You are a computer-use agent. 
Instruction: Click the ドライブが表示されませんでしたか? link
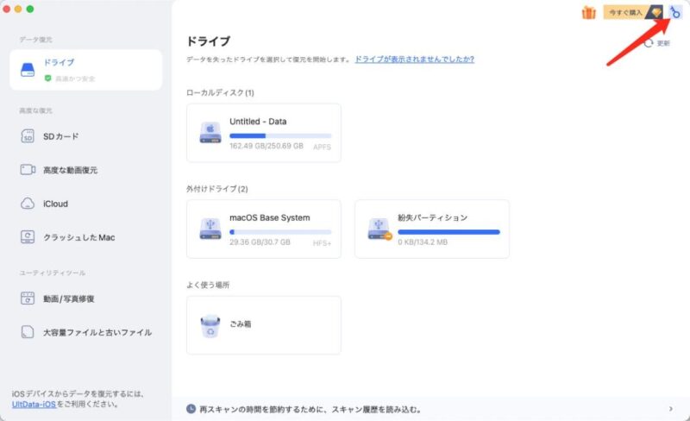(414, 60)
